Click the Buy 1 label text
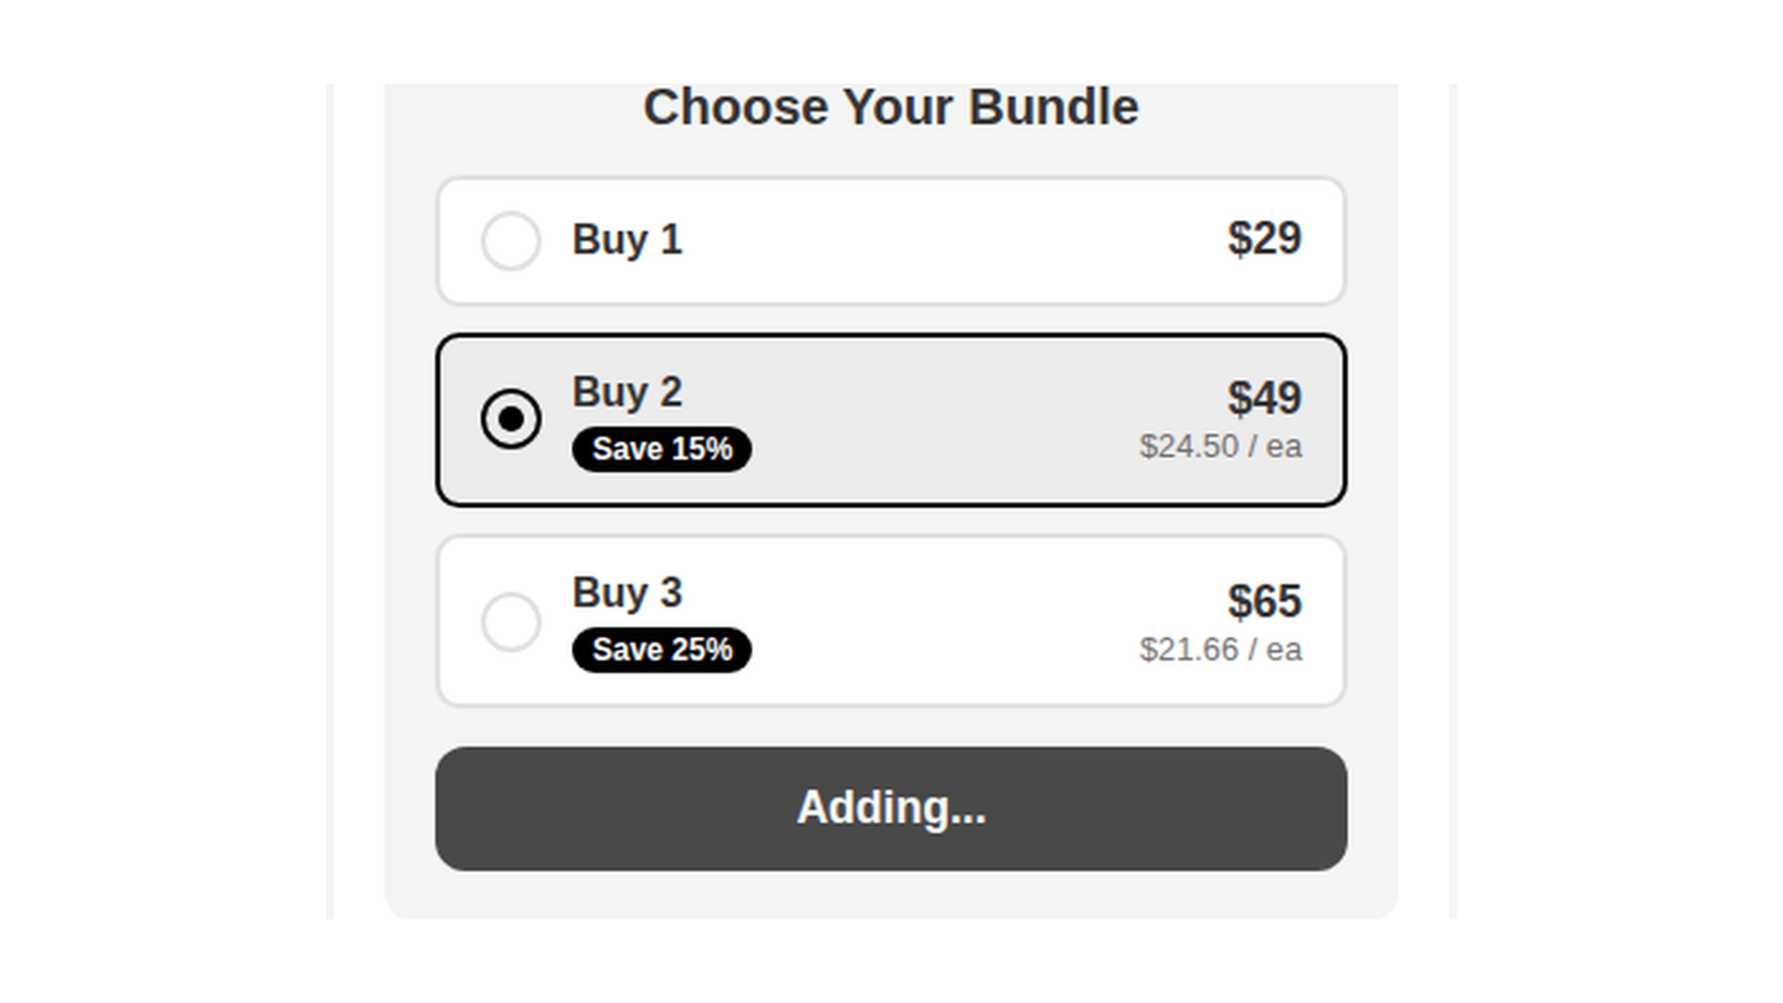 (627, 241)
